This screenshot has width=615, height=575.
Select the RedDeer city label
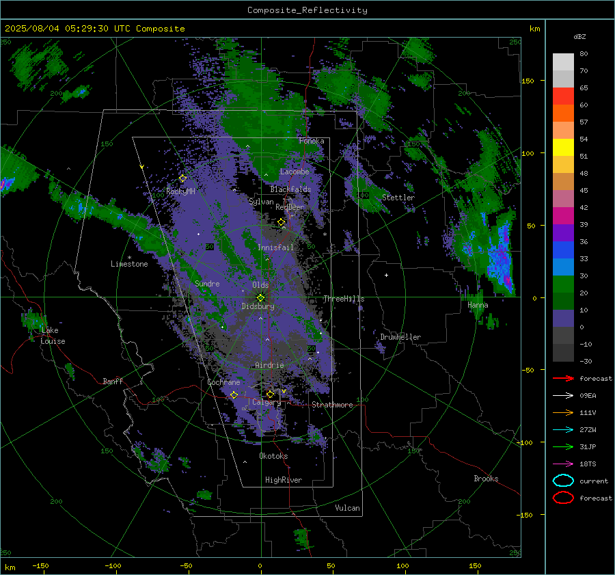pos(290,207)
